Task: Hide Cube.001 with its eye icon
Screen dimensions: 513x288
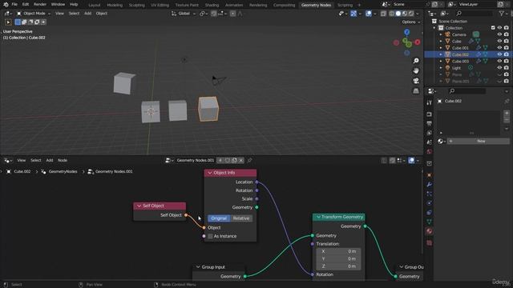Action: pyautogui.click(x=499, y=48)
